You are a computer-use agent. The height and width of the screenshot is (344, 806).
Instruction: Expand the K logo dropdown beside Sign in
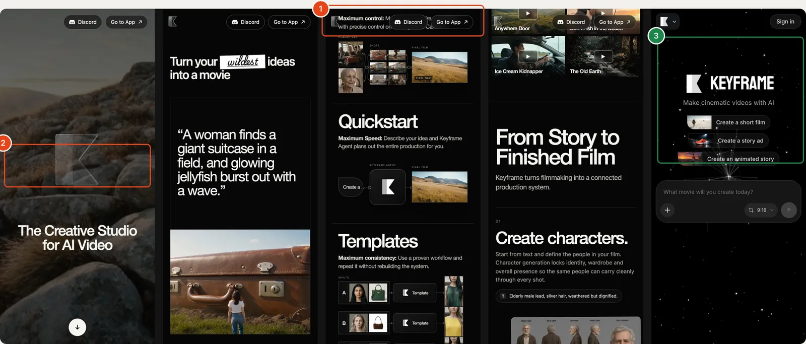pos(667,22)
